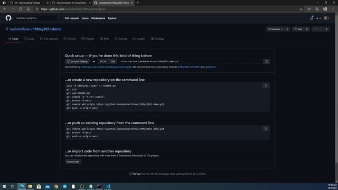The image size is (338, 190).
Task: Click the README link
Action: tap(184, 67)
